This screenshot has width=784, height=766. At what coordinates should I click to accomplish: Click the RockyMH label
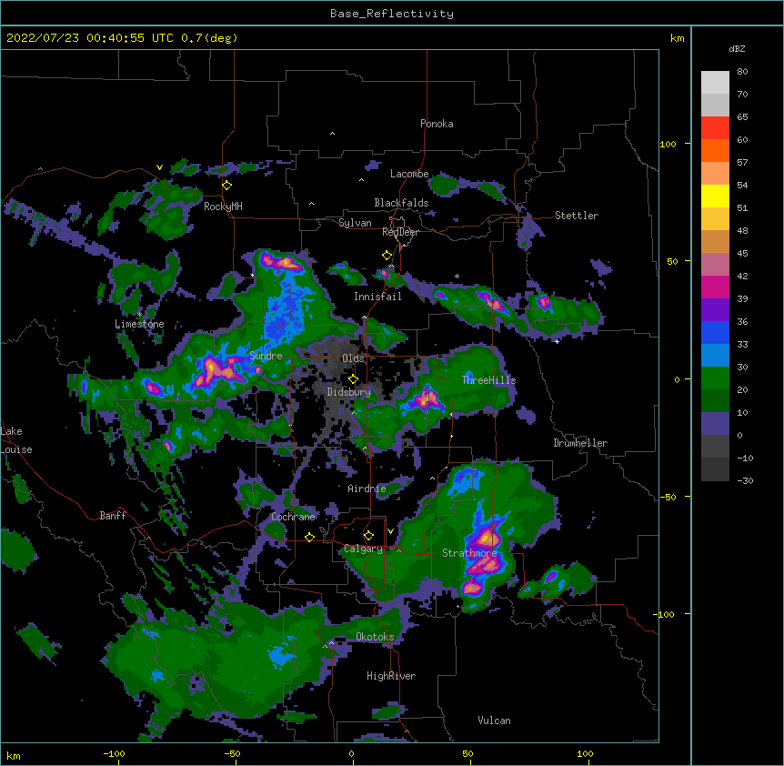(223, 207)
